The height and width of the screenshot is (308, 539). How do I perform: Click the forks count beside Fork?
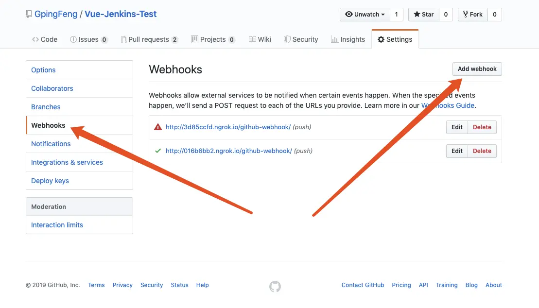pos(495,15)
